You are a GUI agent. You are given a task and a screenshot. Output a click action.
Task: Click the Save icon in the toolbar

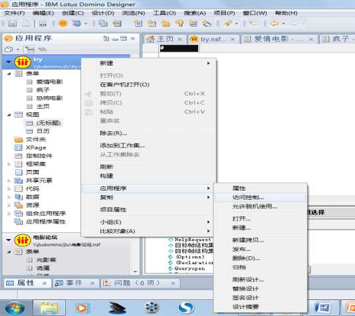pos(12,23)
